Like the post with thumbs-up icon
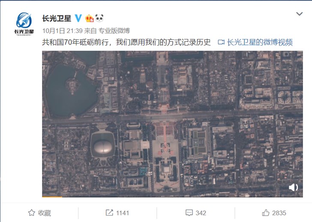 [266, 213]
